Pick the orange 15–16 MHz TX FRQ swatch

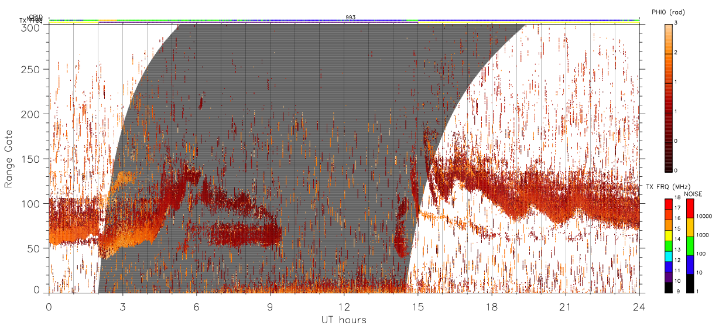668,225
